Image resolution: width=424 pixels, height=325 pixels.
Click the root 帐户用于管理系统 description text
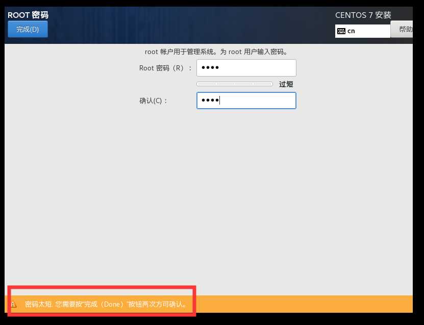point(216,52)
